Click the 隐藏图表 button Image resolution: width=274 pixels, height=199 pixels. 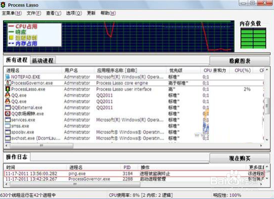click(239, 61)
